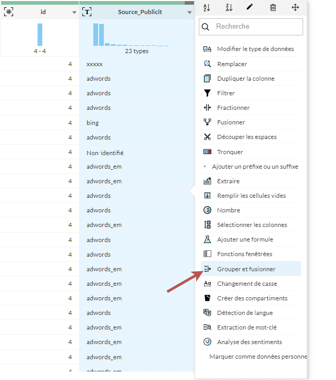Choose Ajouter une formule option
Viewport: 336px width, 380px height.
(x=245, y=239)
